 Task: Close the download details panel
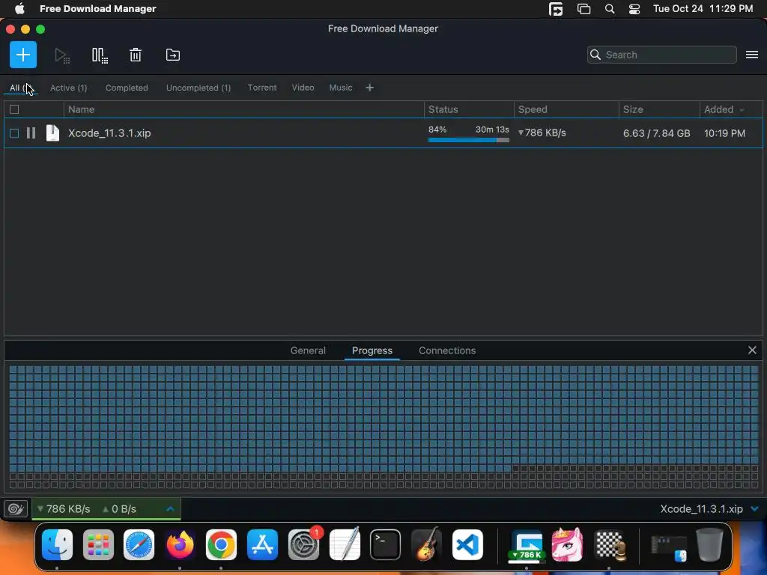coord(752,350)
